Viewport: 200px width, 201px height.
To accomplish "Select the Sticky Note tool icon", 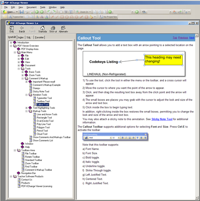I will (x=5, y=17).
